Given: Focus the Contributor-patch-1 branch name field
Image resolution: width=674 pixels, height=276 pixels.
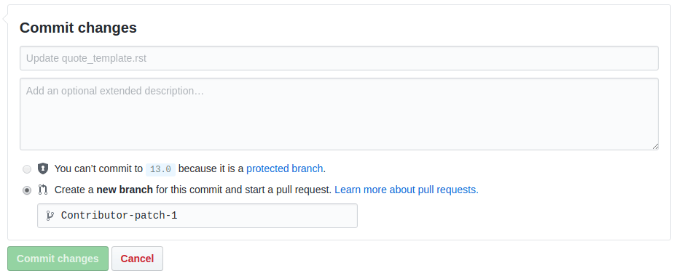Looking at the screenshot, I should click(197, 216).
